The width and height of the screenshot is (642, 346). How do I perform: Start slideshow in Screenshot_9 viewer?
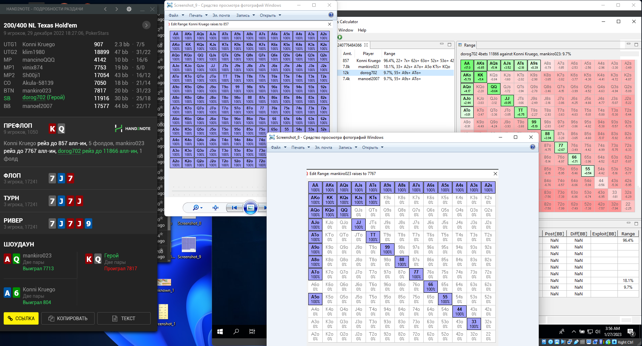click(x=251, y=208)
